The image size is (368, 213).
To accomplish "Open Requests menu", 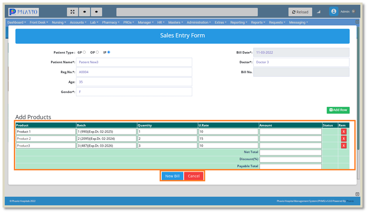I will (277, 22).
